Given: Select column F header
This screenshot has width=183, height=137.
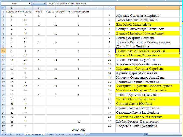Looking at the screenshot, I should tap(97, 8).
